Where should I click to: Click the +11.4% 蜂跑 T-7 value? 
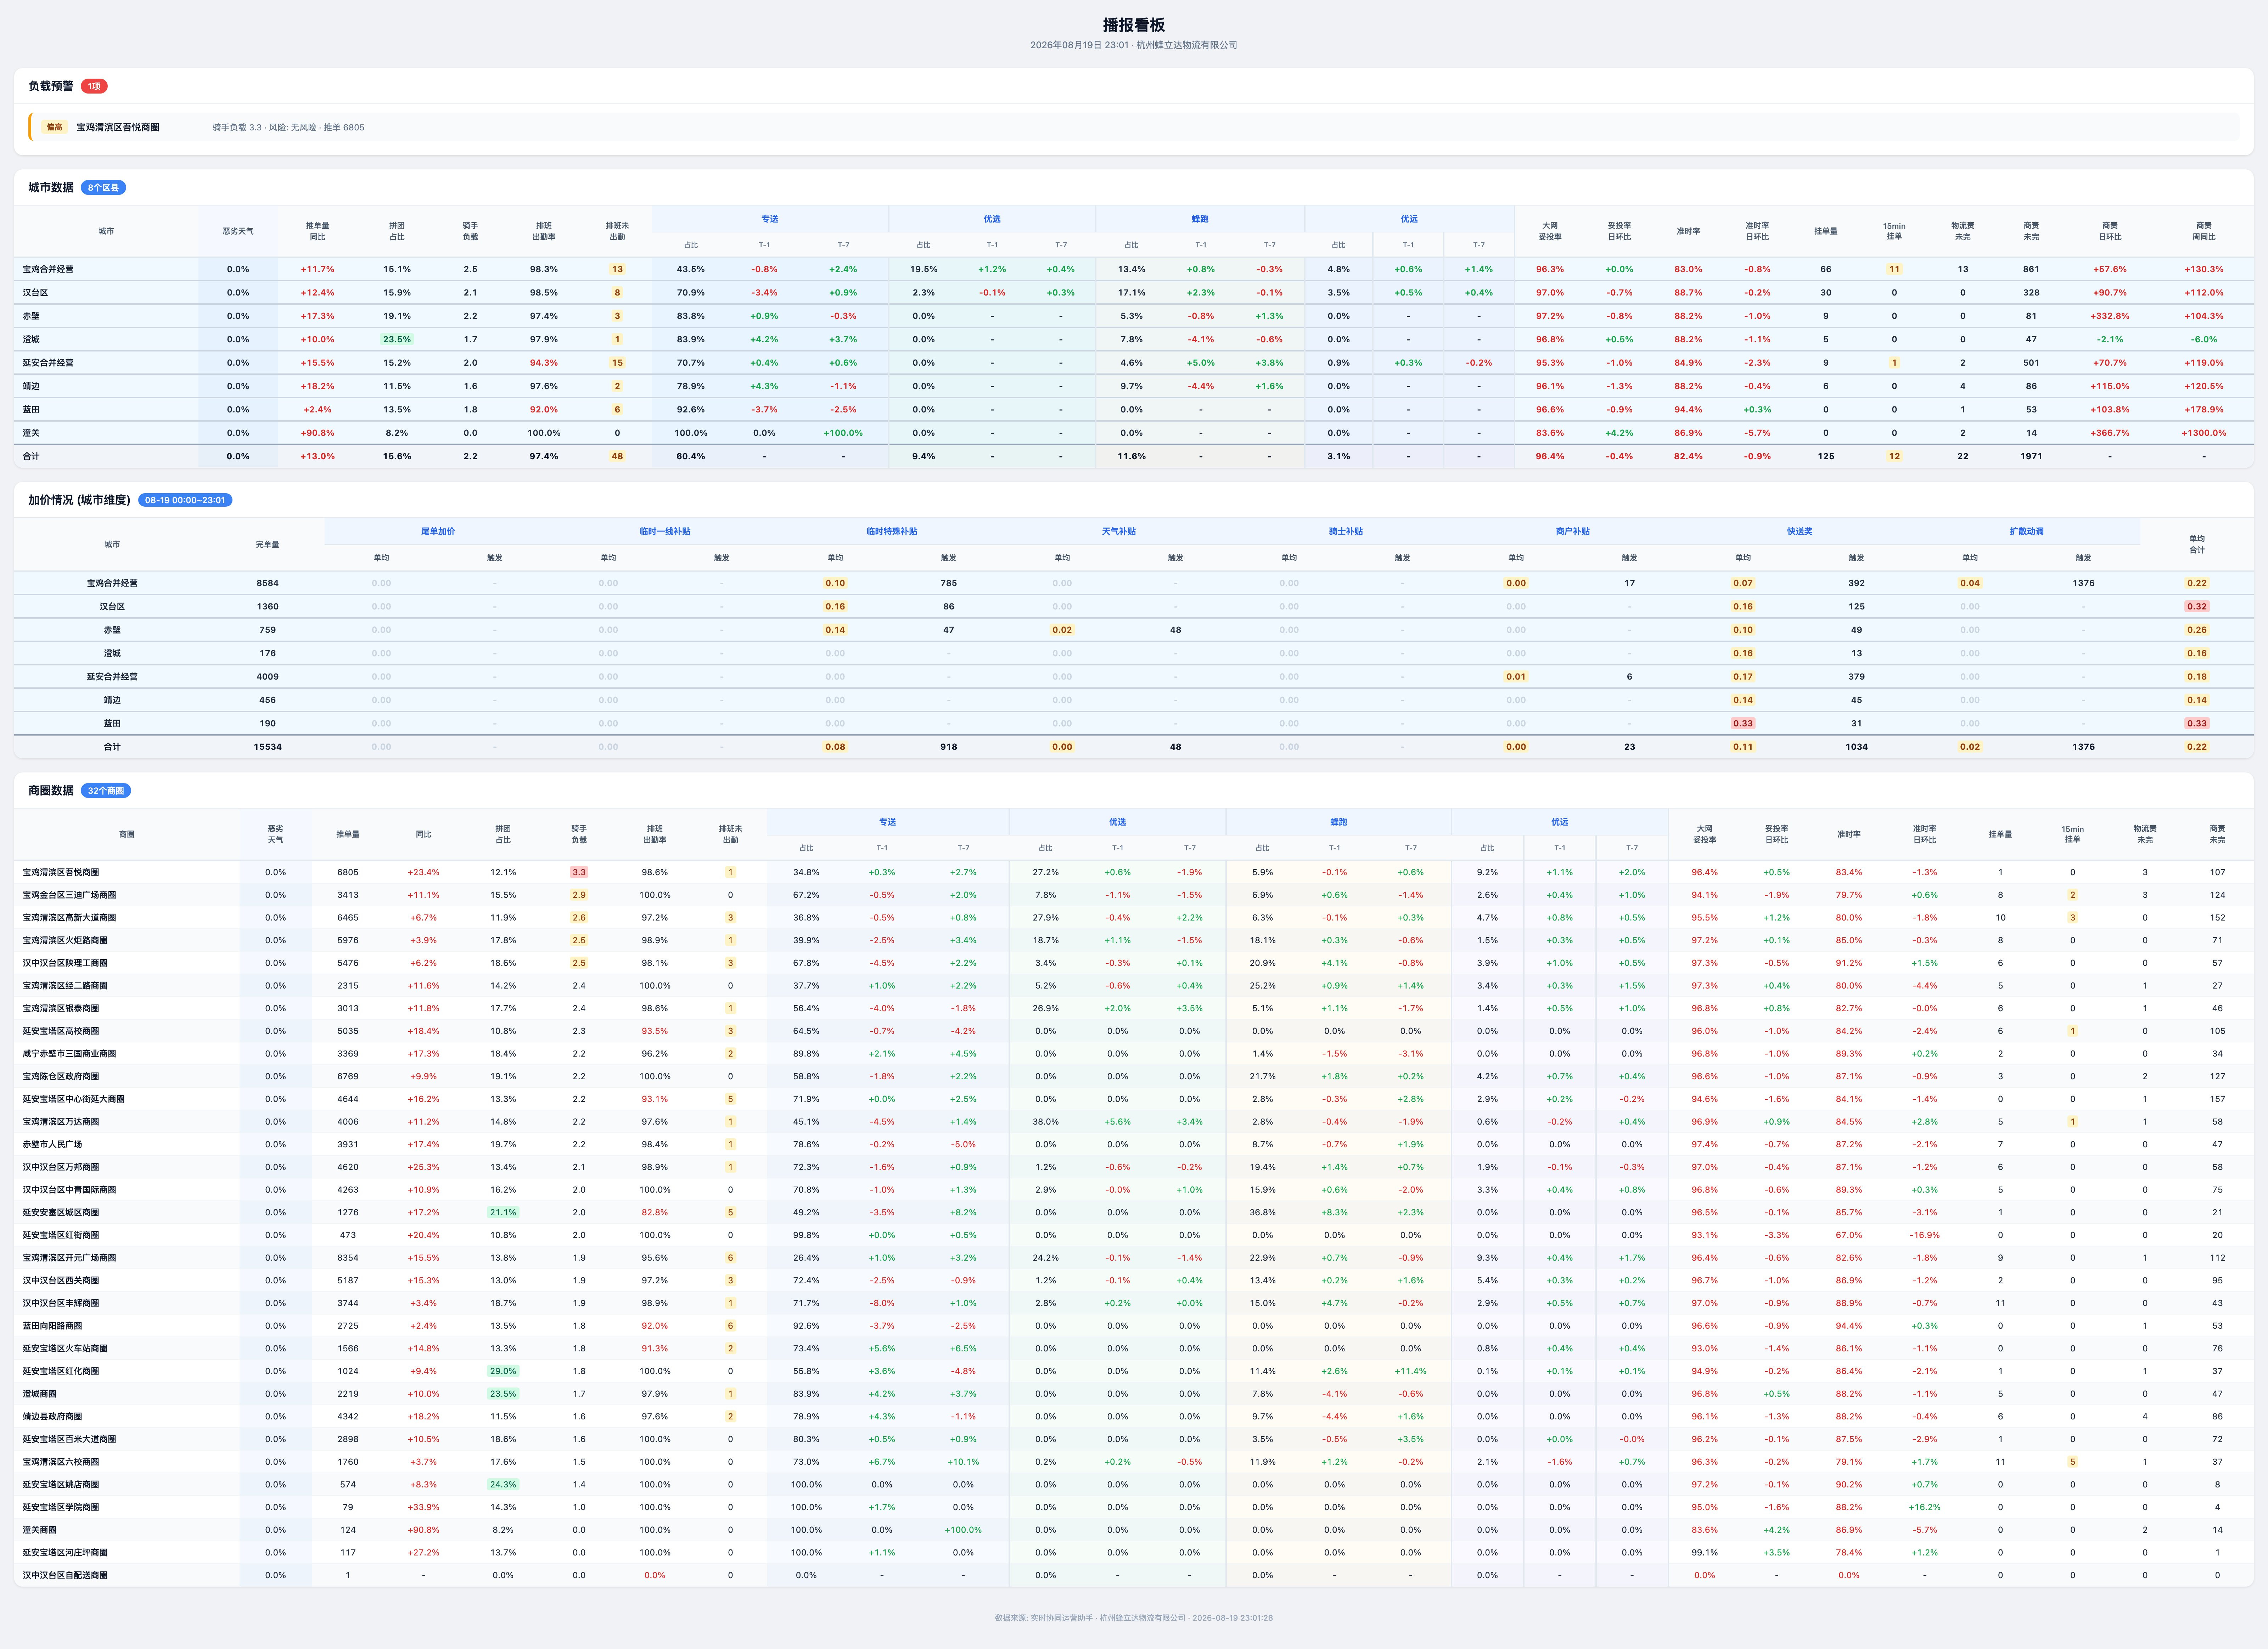point(1410,1371)
